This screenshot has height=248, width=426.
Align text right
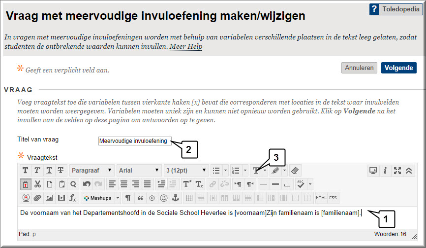[x=136, y=184]
